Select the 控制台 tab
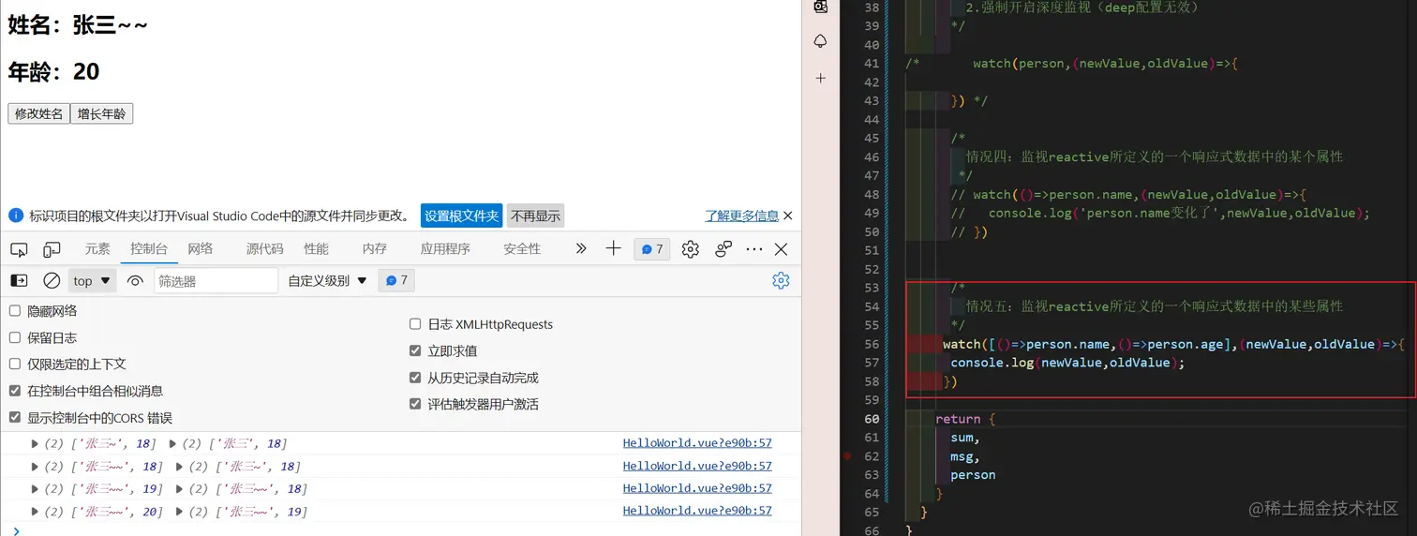The width and height of the screenshot is (1417, 536). point(149,248)
